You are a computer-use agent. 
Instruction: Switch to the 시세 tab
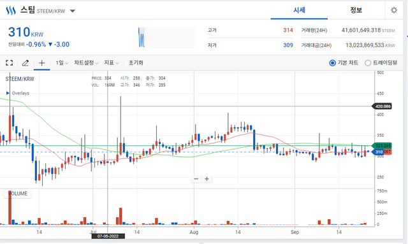[299, 10]
